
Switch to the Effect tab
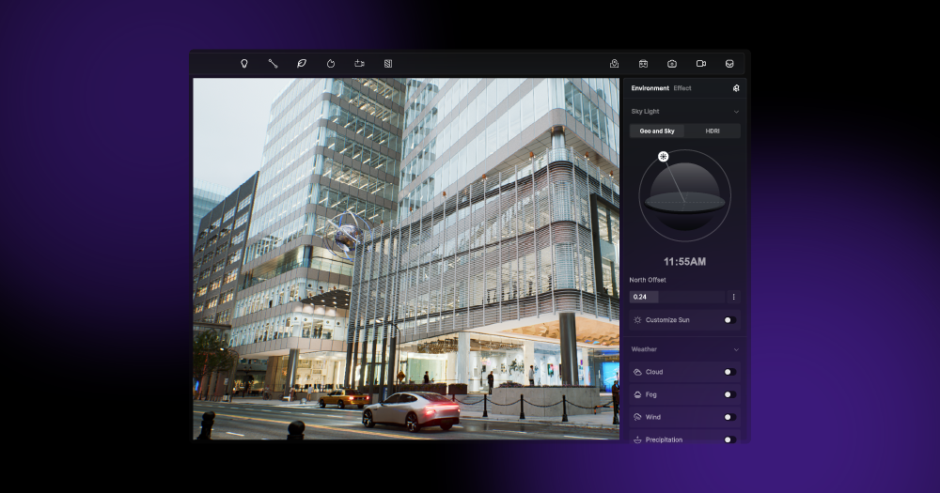click(682, 88)
